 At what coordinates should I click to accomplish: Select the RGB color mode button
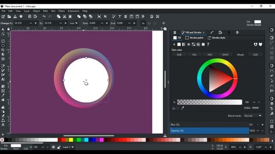click(179, 55)
